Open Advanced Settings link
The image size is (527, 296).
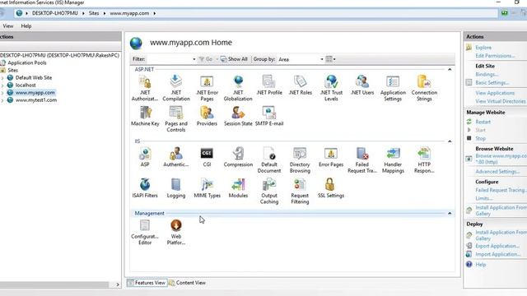pyautogui.click(x=497, y=172)
